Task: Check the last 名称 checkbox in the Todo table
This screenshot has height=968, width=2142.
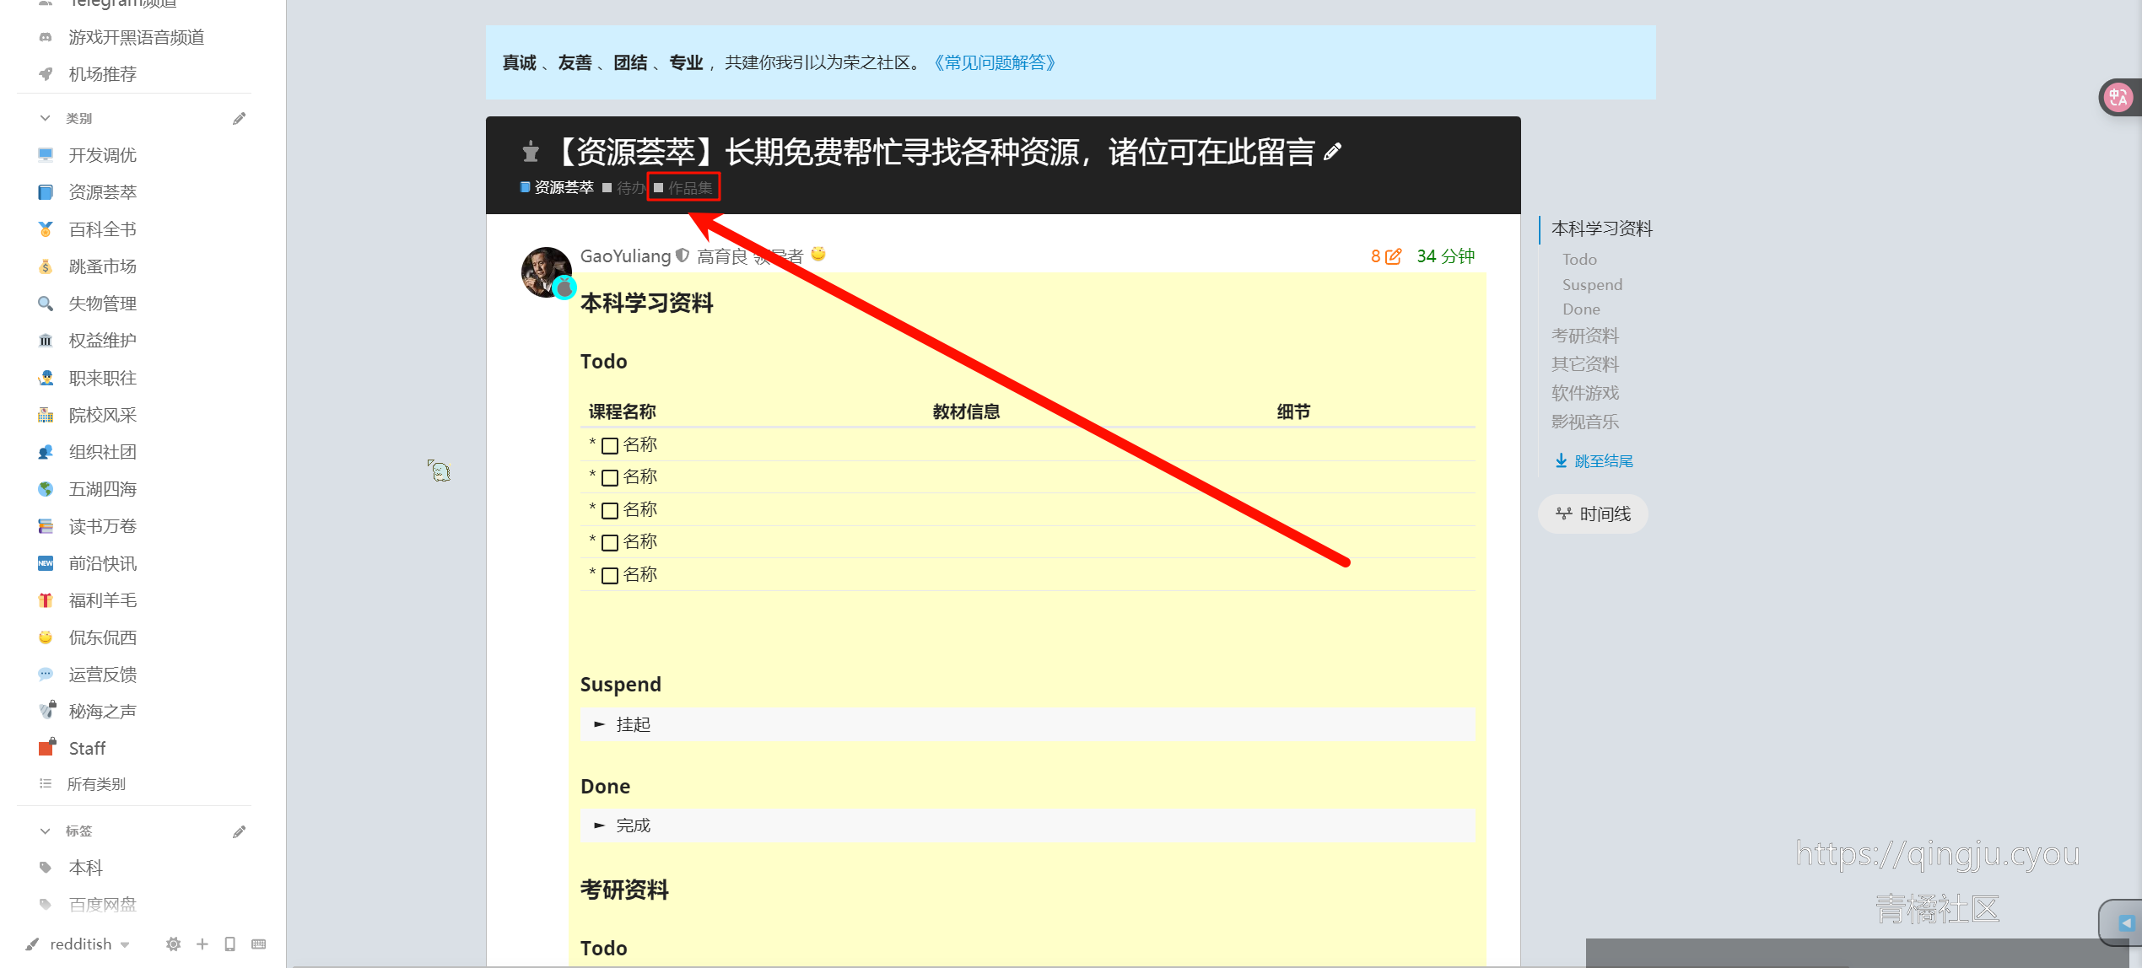Action: pos(610,575)
